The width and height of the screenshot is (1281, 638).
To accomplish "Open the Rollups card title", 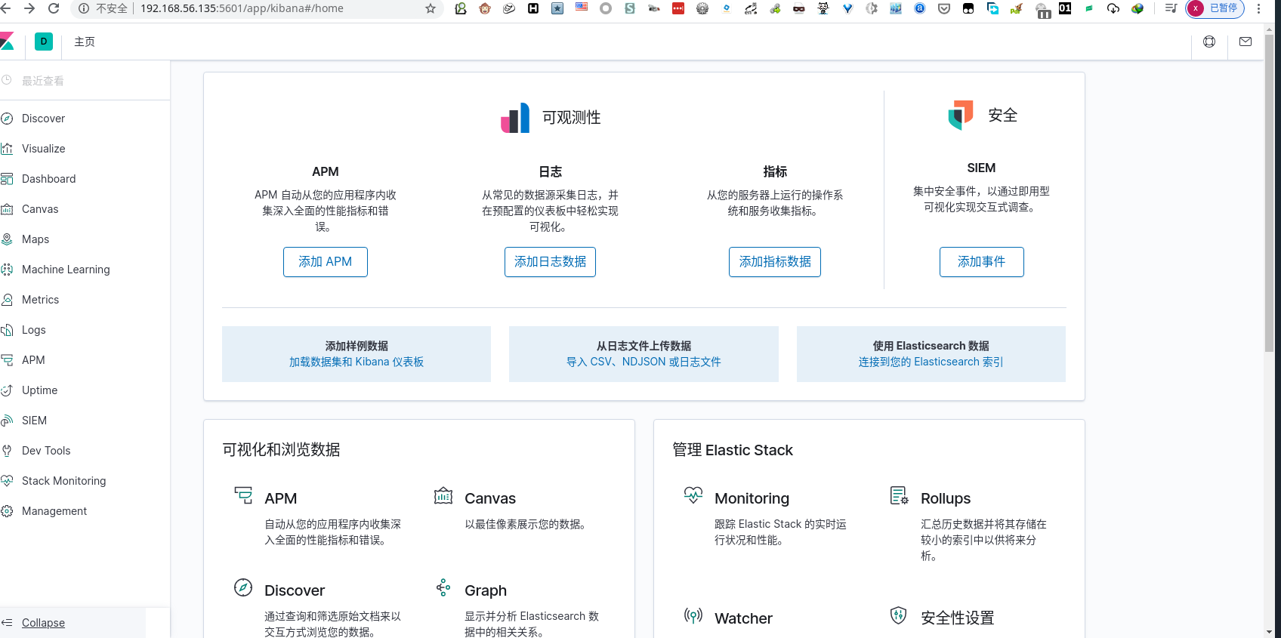I will pos(946,498).
